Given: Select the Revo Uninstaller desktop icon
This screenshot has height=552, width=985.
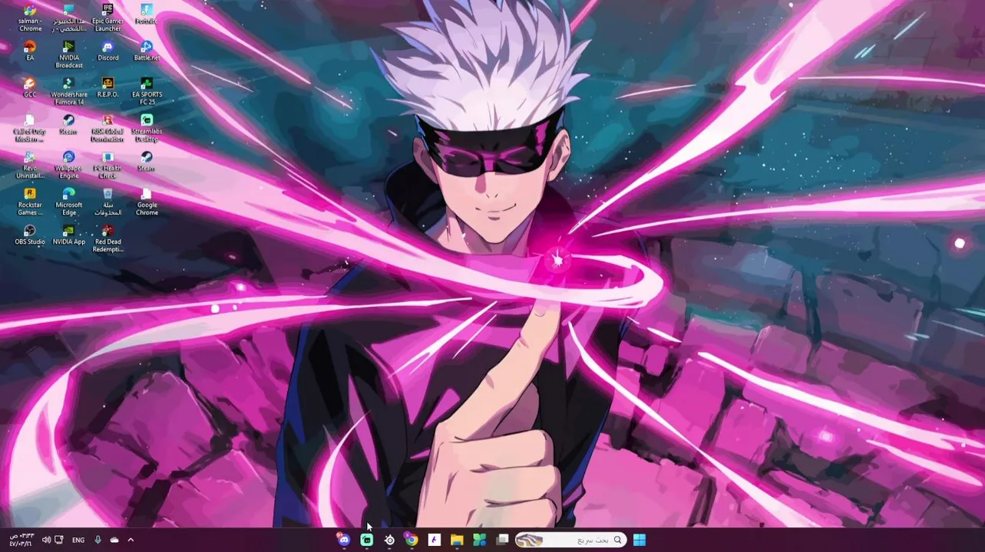Looking at the screenshot, I should click(x=30, y=165).
